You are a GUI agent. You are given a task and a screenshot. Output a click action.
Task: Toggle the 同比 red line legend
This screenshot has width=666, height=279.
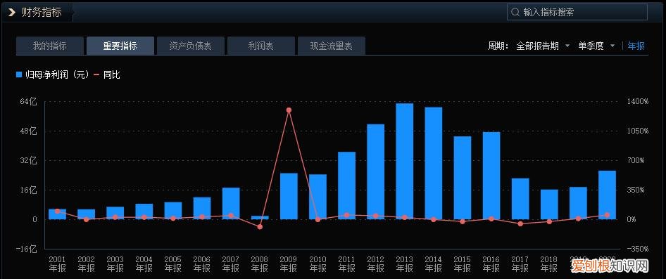click(107, 74)
